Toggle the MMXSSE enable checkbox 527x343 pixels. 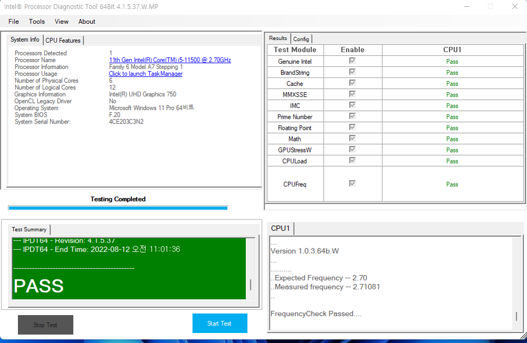(x=352, y=94)
